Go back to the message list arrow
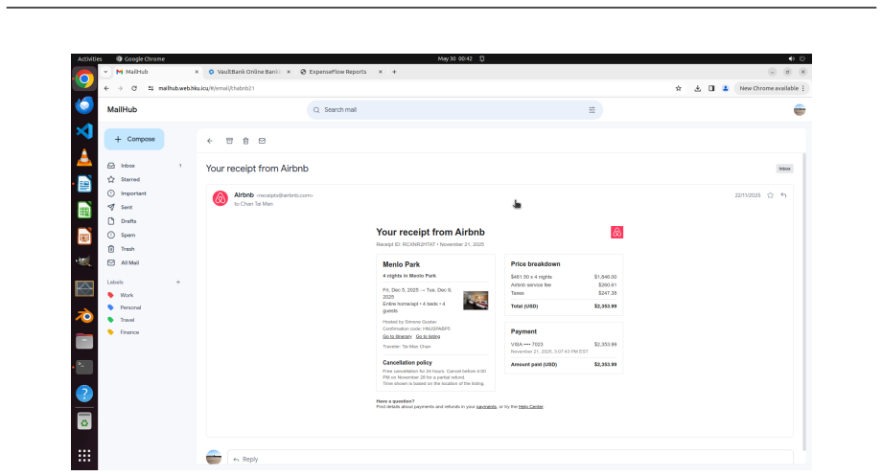The height and width of the screenshot is (476, 883). pyautogui.click(x=210, y=141)
